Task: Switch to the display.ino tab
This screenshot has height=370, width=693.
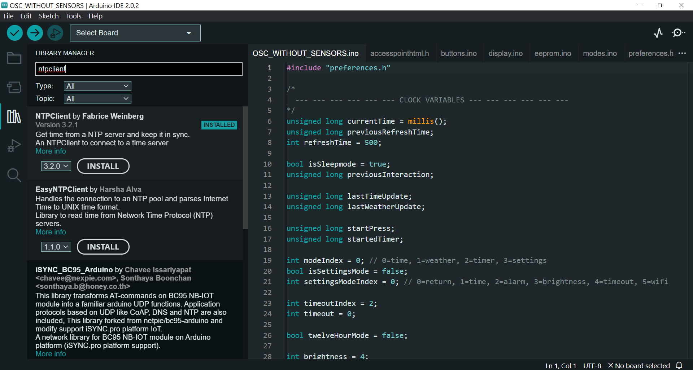Action: pos(505,53)
